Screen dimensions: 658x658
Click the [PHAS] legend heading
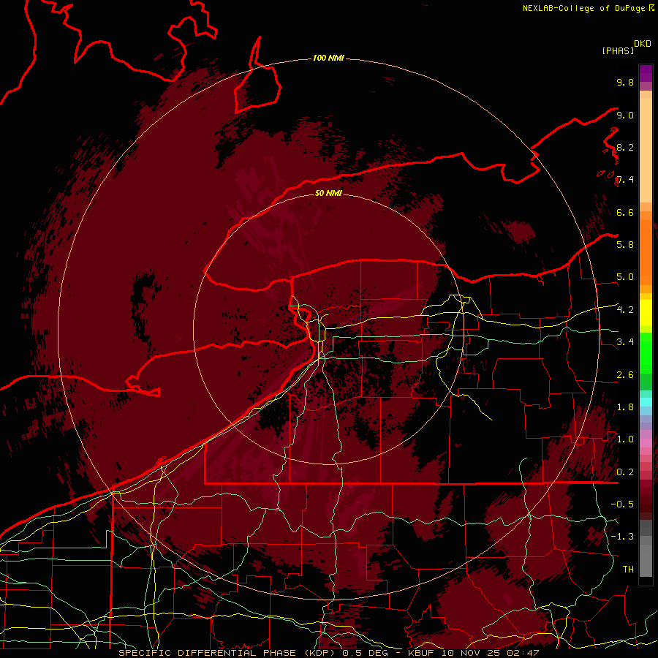tap(618, 50)
